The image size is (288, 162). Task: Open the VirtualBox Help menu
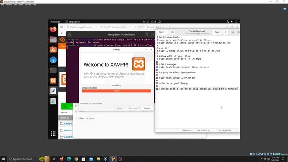coord(34,5)
